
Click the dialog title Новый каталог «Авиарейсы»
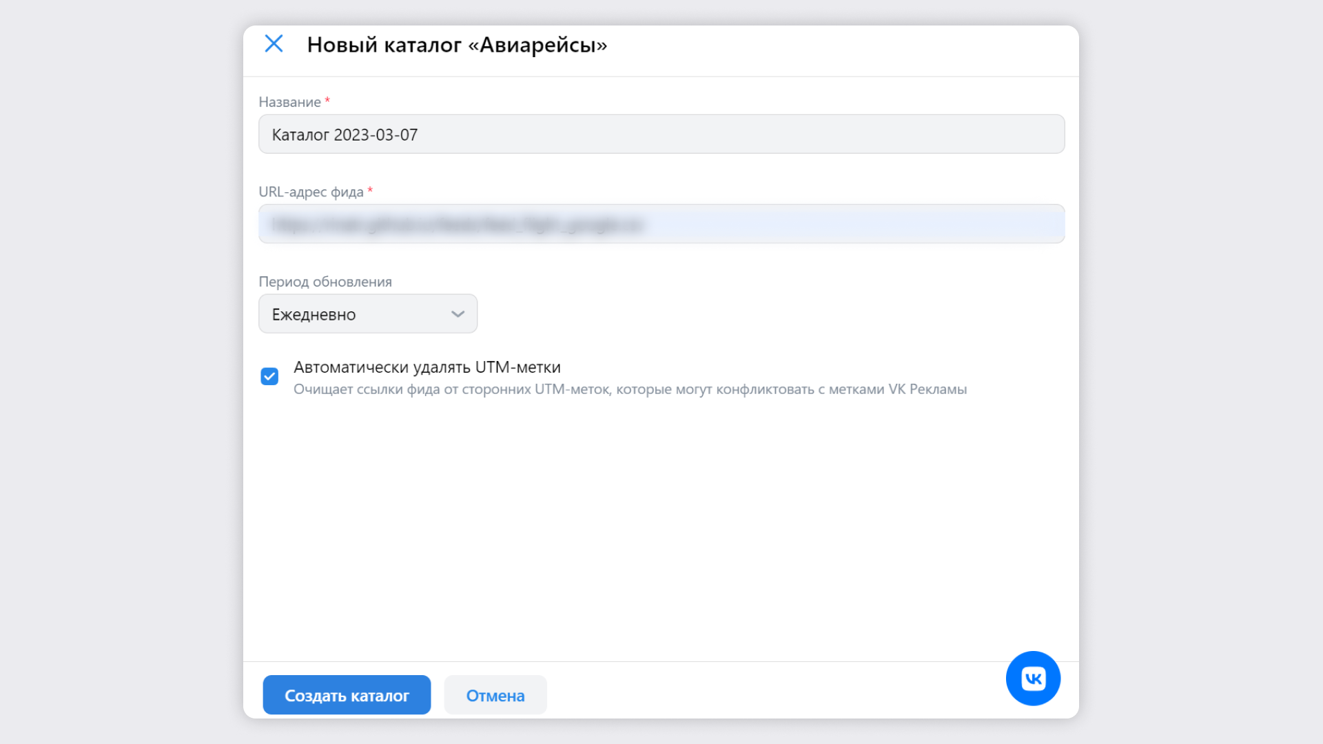(x=457, y=45)
